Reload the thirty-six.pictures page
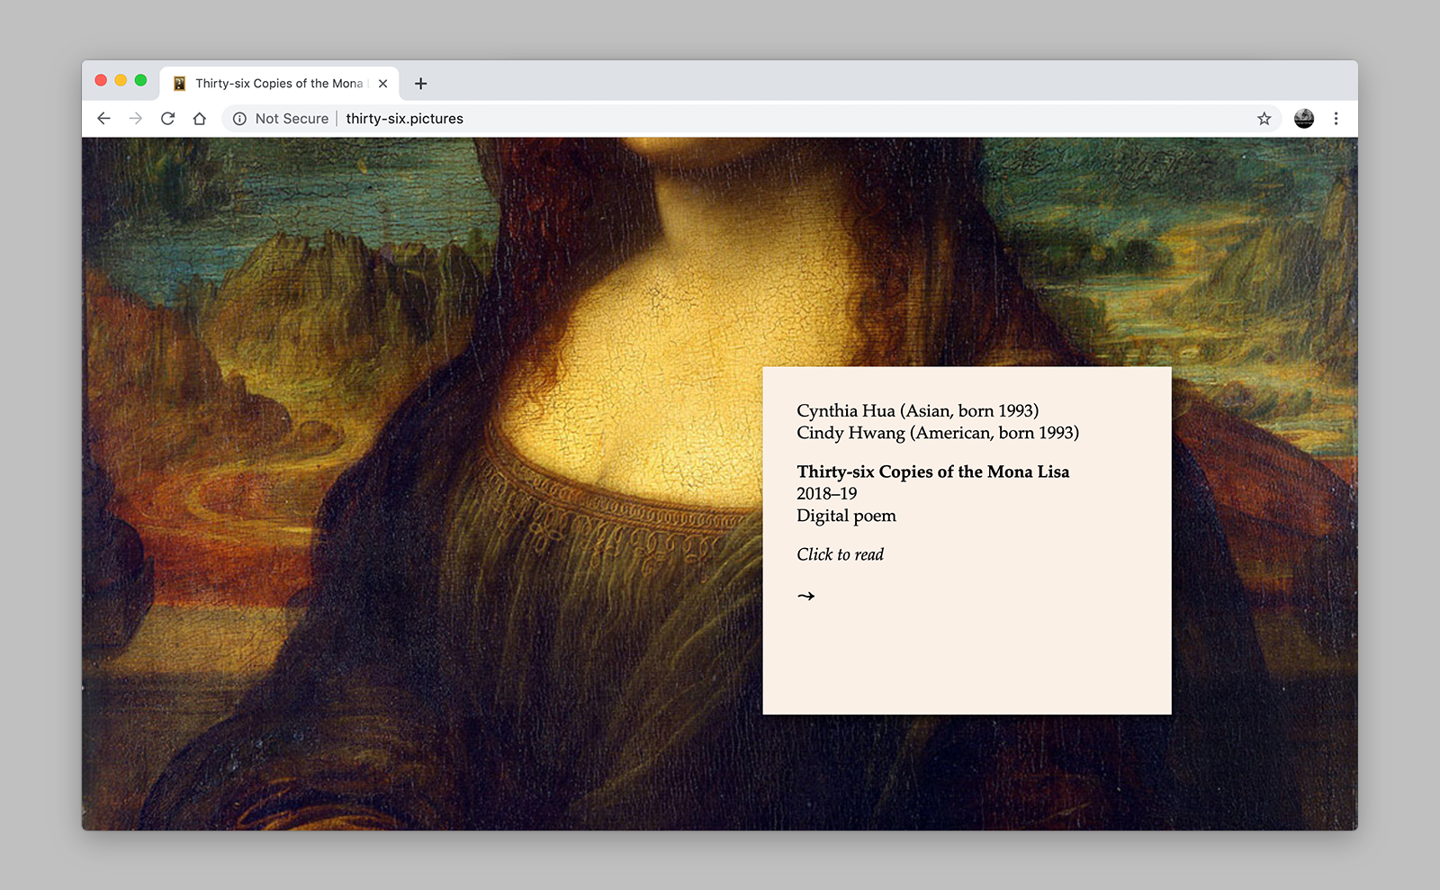The width and height of the screenshot is (1440, 890). (167, 119)
